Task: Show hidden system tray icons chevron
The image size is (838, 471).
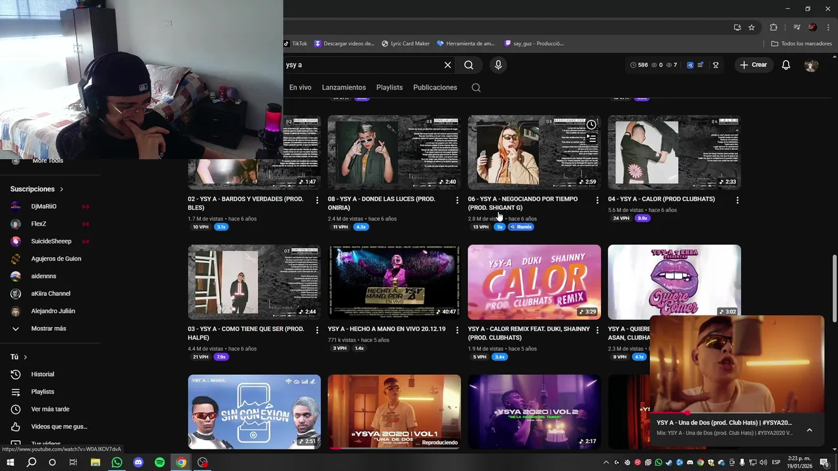Action: (606, 462)
